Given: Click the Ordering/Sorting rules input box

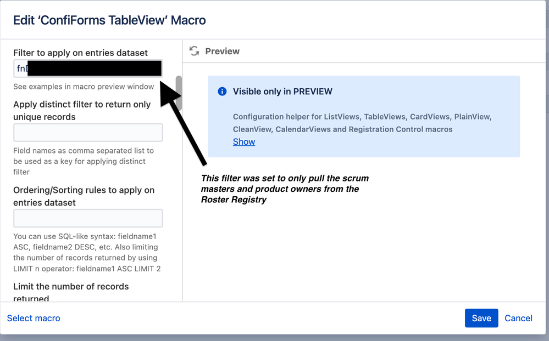Looking at the screenshot, I should tap(88, 218).
